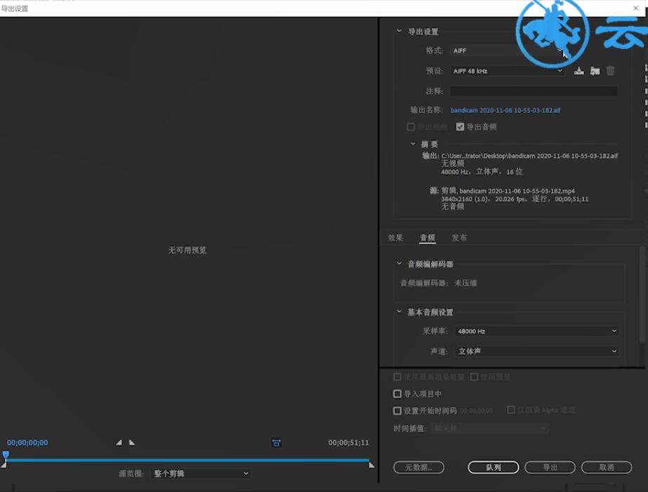The height and width of the screenshot is (492, 648).
Task: Uncheck the 导出音频 checkbox
Action: [x=460, y=127]
